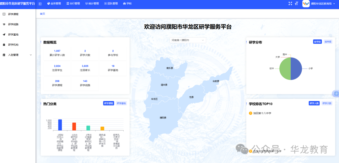Click 研学基地 paper-plane icon in sidebar

point(4,34)
